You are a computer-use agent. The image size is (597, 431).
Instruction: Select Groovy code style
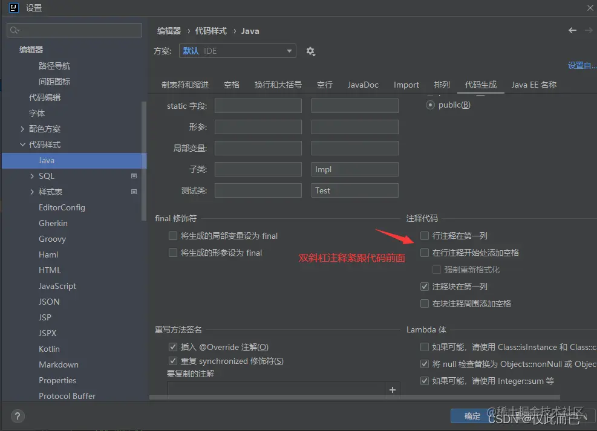pos(52,239)
